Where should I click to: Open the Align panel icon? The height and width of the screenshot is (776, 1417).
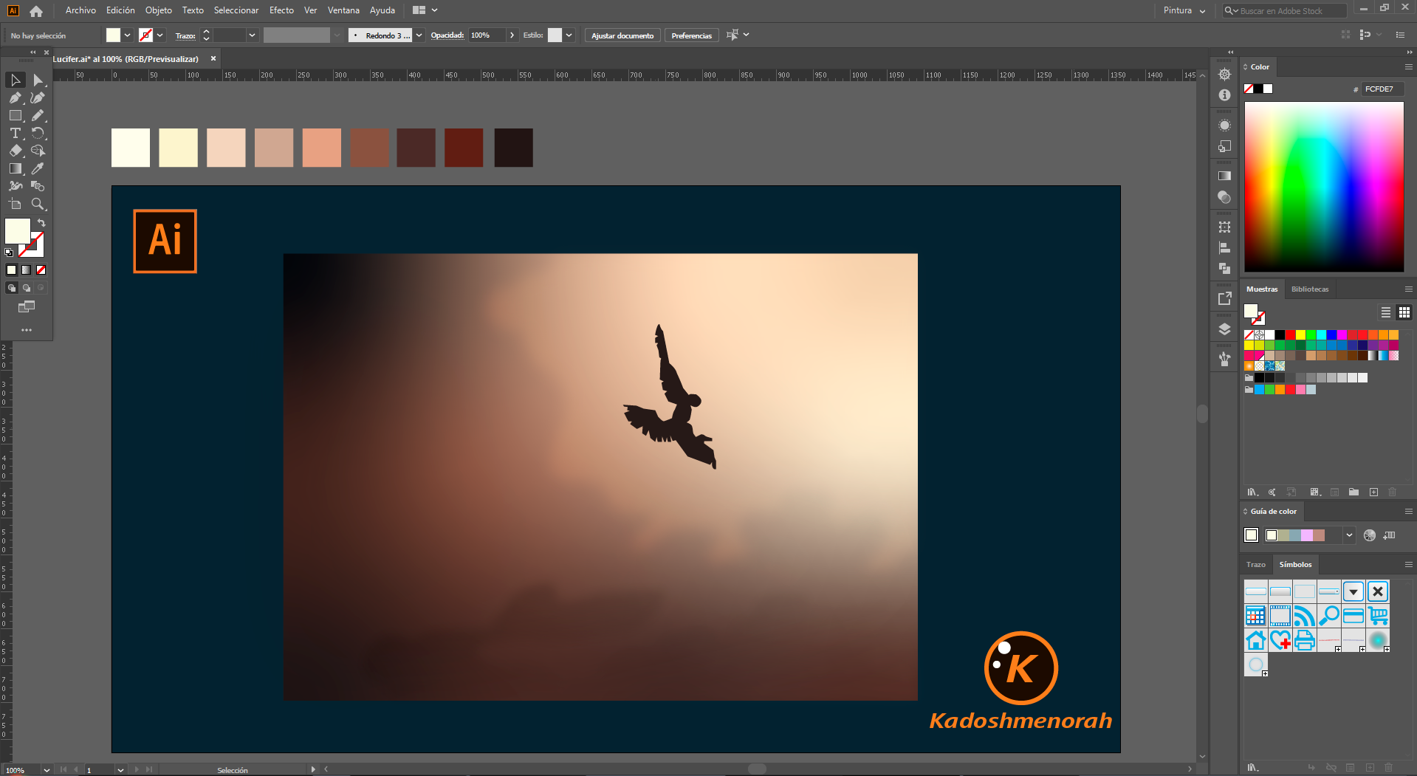click(1224, 248)
